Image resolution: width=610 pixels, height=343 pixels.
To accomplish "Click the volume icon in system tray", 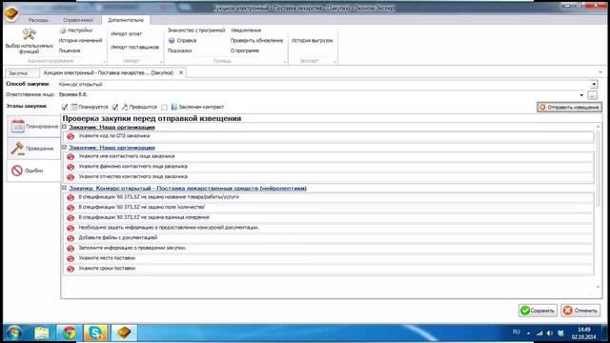I will [549, 333].
